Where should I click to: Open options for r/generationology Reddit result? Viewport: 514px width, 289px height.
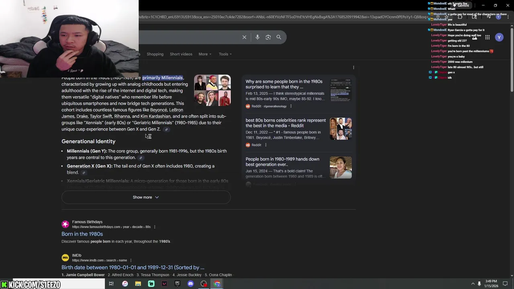coord(291,106)
